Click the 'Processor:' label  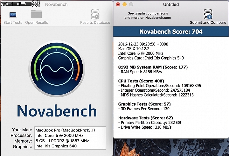pyautogui.click(x=21, y=135)
